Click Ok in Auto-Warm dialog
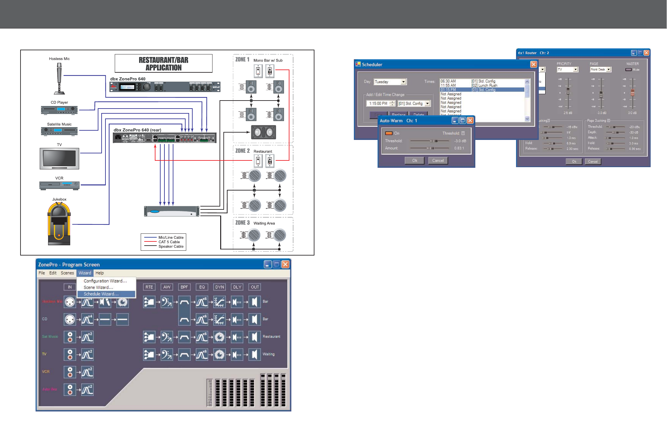 coord(414,161)
